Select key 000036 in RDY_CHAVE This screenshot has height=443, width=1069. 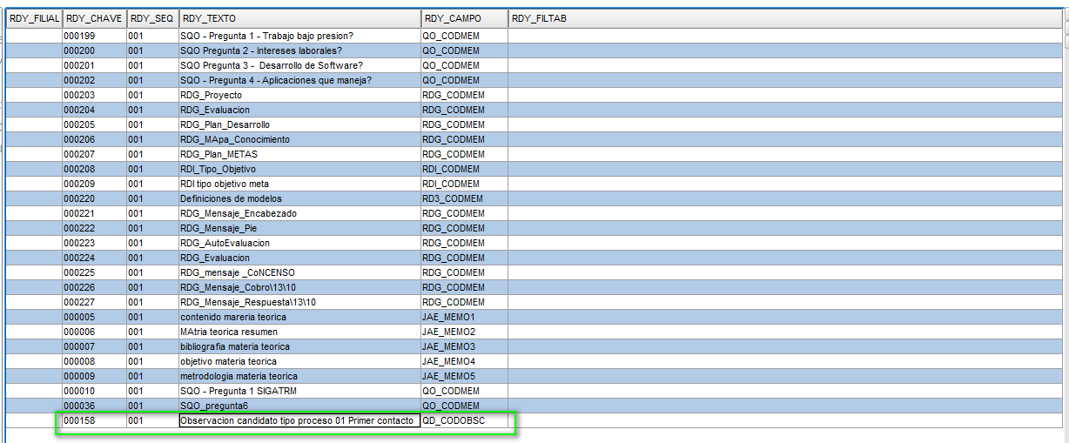(94, 406)
